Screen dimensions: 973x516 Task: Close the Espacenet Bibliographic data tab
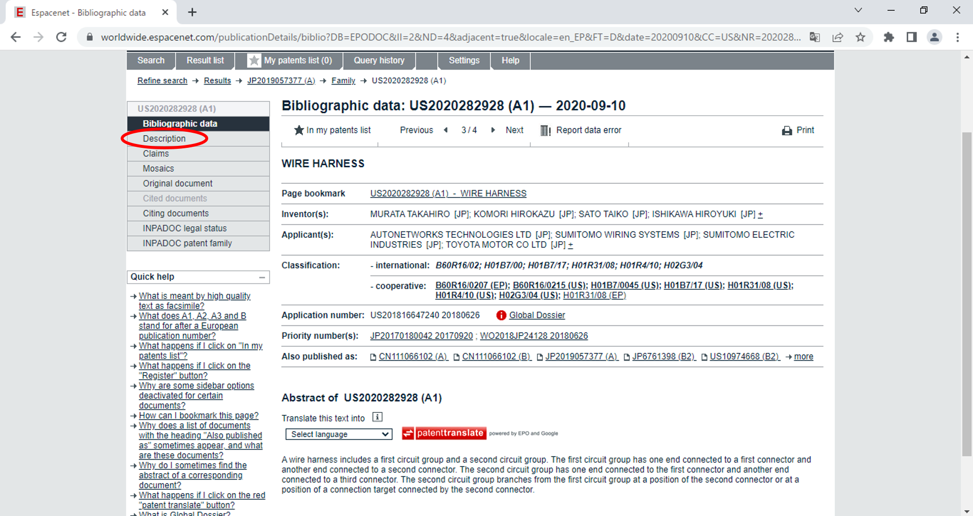tap(165, 12)
